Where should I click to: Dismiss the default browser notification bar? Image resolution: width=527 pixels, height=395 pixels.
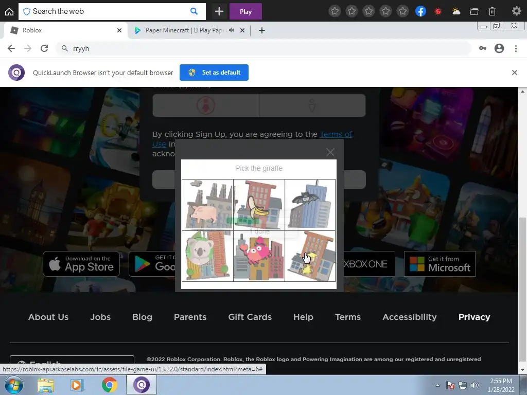click(514, 73)
